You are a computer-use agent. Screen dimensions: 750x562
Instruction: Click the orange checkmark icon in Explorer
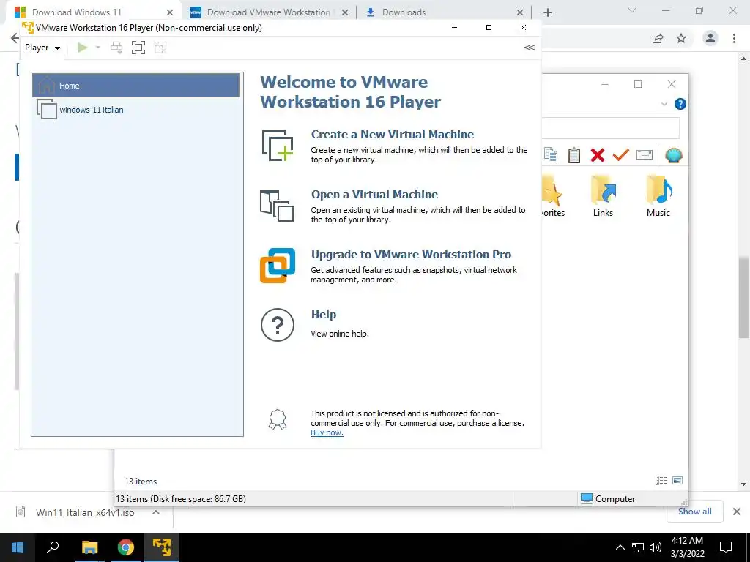[x=621, y=155]
